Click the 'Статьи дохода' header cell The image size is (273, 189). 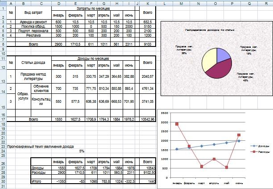33,63
